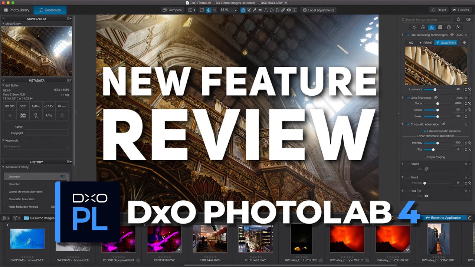
Task: Open the METADATA panel menu icon
Action: [x=69, y=80]
